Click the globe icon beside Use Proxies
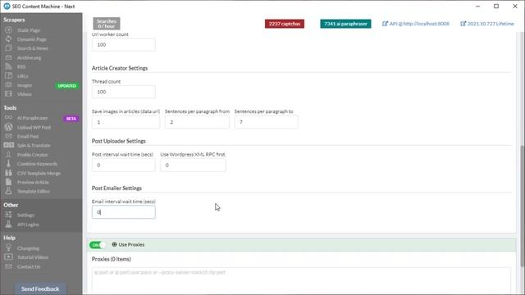Image resolution: width=525 pixels, height=295 pixels. click(x=114, y=244)
